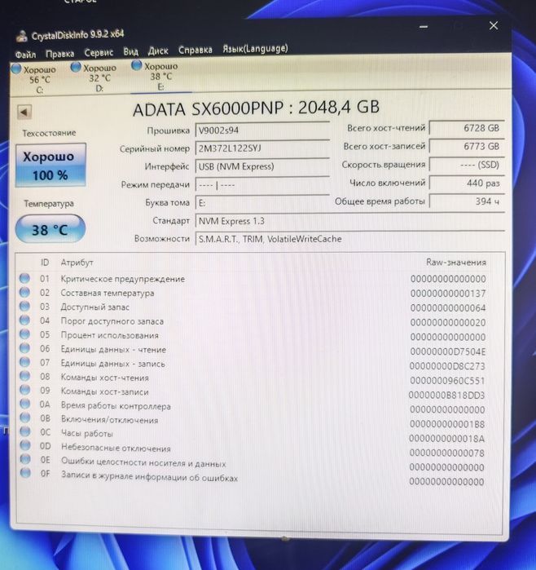Screen dimensions: 536x570
Task: Open the Файл menu
Action: pyautogui.click(x=25, y=55)
